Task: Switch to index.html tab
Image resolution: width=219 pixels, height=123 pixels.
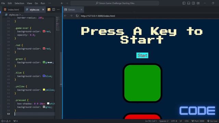Action: coord(13,10)
